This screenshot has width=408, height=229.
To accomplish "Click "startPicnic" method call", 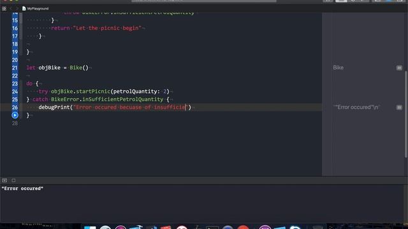I will click(93, 92).
